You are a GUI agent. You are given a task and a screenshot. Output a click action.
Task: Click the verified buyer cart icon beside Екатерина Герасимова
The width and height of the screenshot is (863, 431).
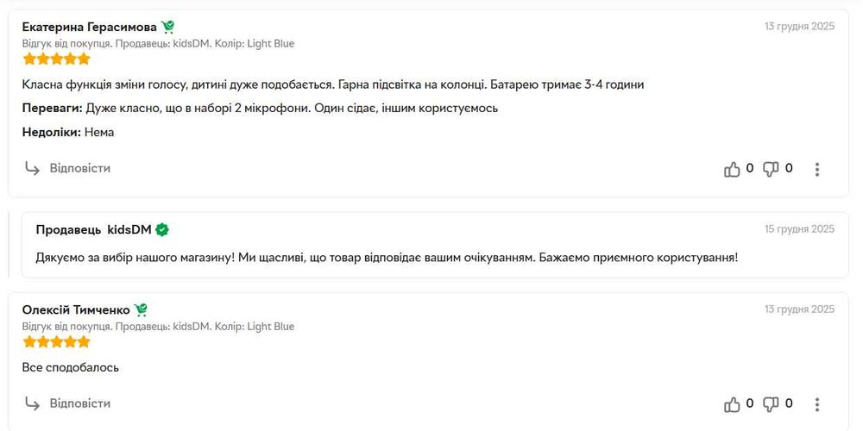pyautogui.click(x=167, y=27)
